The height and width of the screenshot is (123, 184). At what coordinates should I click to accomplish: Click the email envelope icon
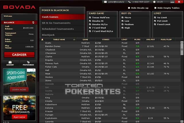(105, 2)
